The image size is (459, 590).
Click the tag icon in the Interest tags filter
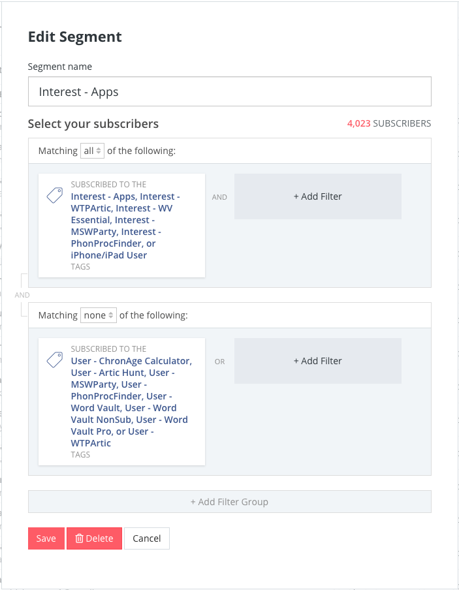tap(55, 195)
